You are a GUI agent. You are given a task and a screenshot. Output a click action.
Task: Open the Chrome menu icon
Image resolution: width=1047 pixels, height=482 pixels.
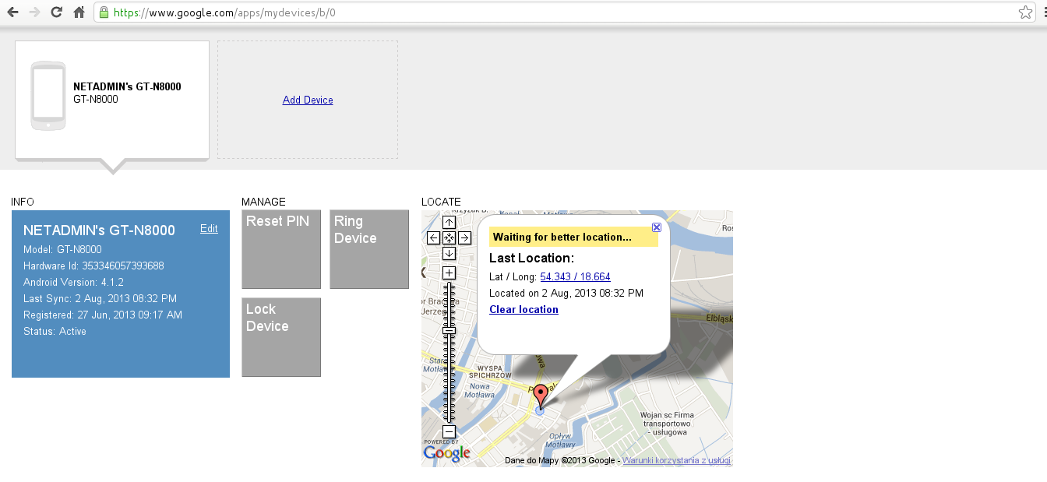[1044, 12]
